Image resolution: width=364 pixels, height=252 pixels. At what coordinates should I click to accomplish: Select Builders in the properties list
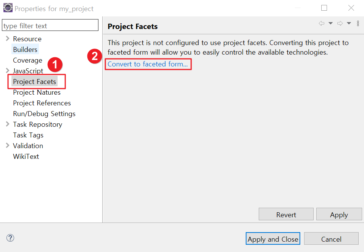(x=25, y=49)
